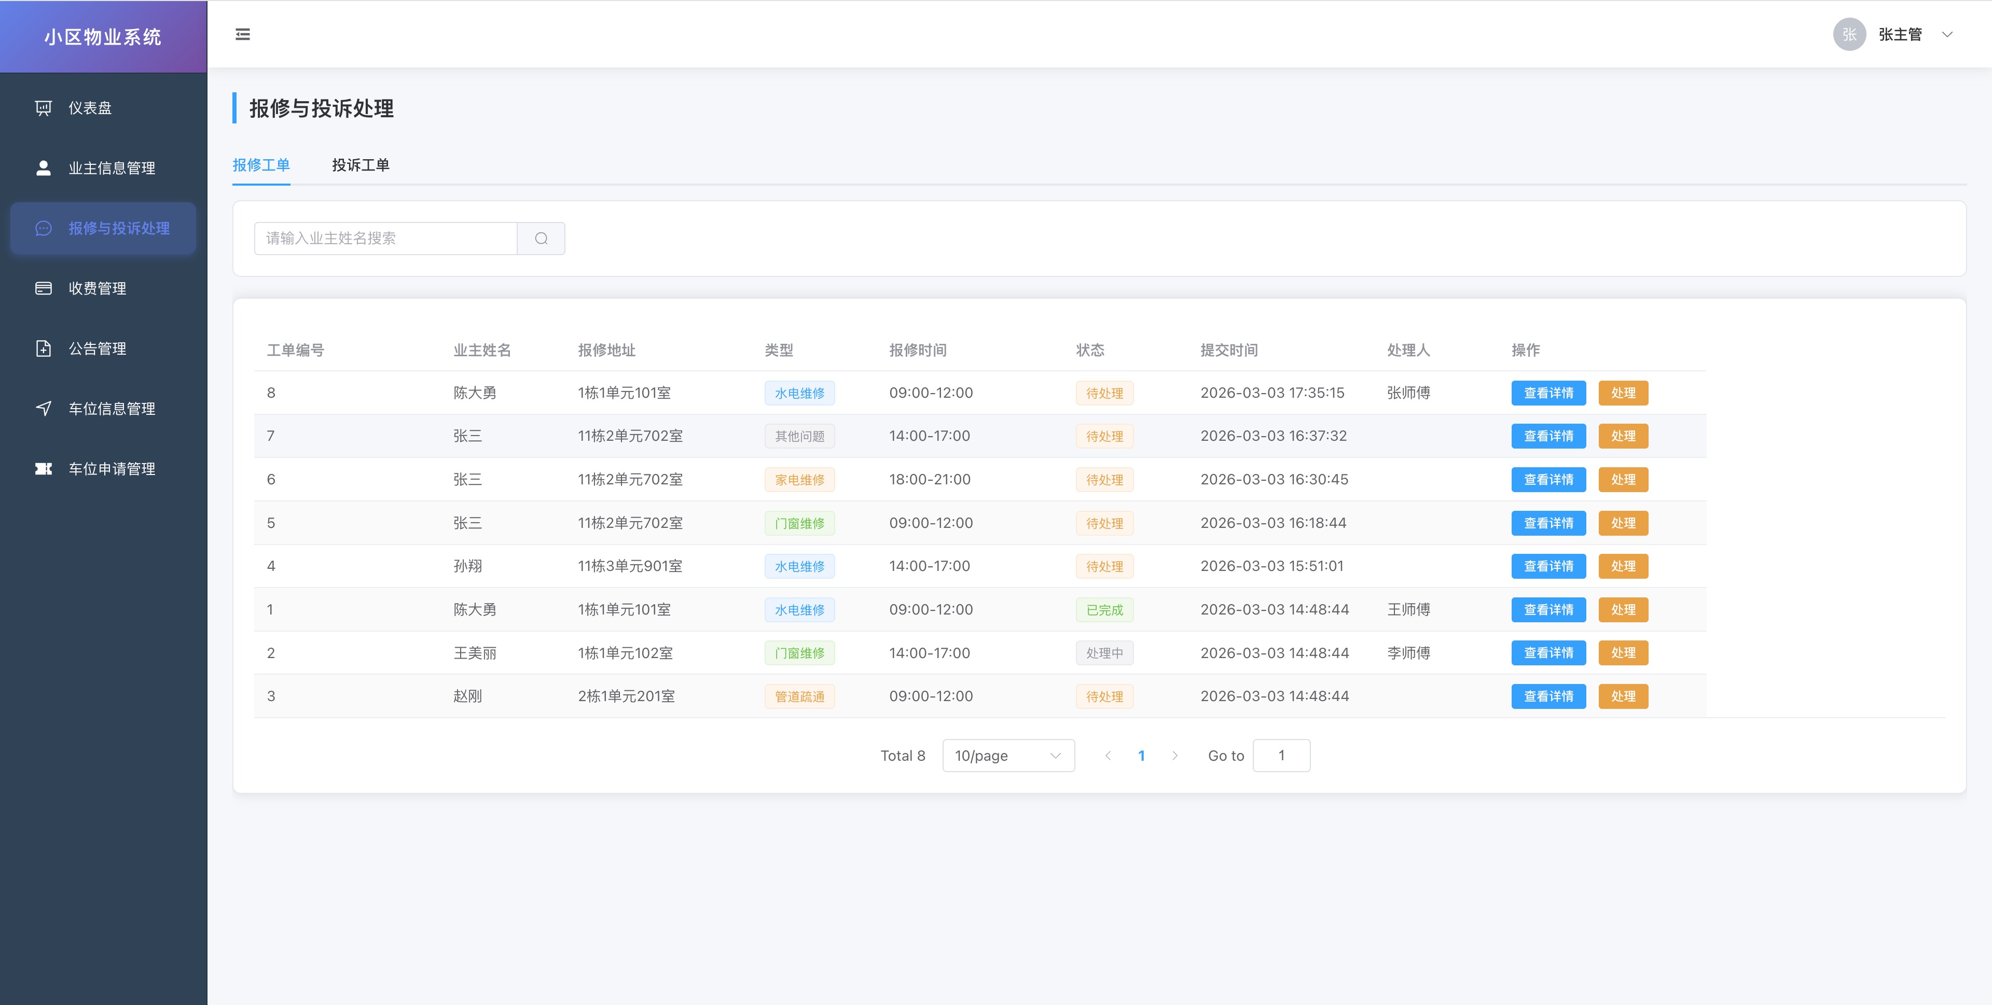Click timestamp 2026-03-03 15:51:01
Image resolution: width=1992 pixels, height=1005 pixels.
coord(1272,566)
